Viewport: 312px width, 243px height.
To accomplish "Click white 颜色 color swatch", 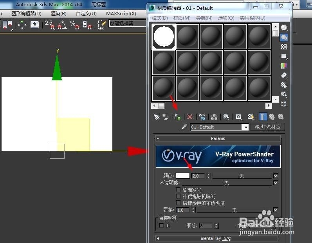I will (x=182, y=176).
